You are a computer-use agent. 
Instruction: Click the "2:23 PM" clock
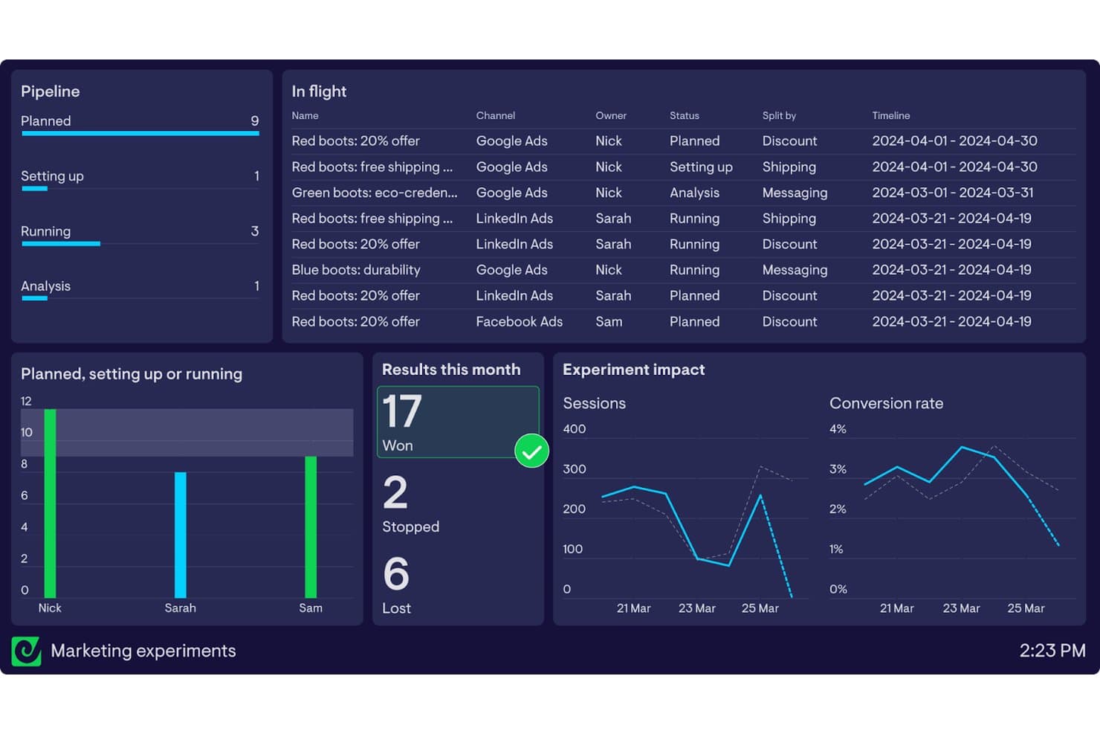(1052, 651)
